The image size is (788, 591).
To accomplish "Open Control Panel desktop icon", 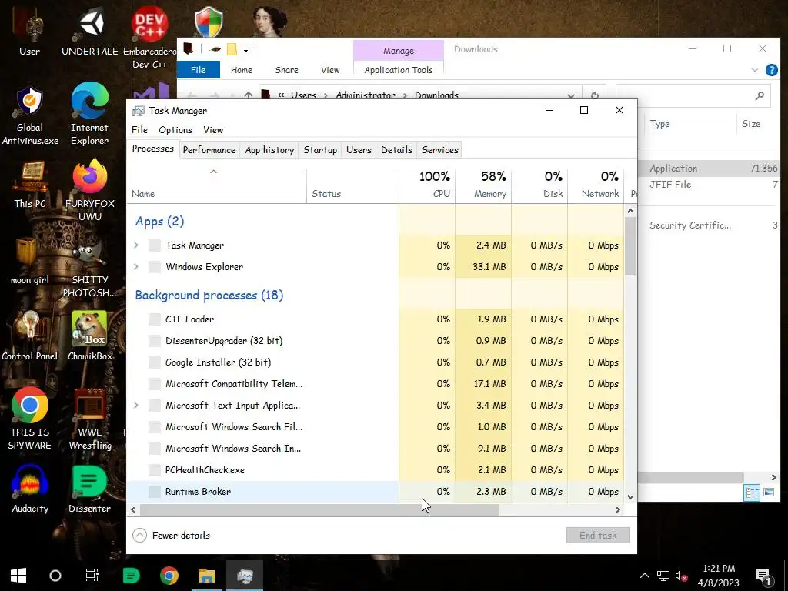I will [x=30, y=336].
